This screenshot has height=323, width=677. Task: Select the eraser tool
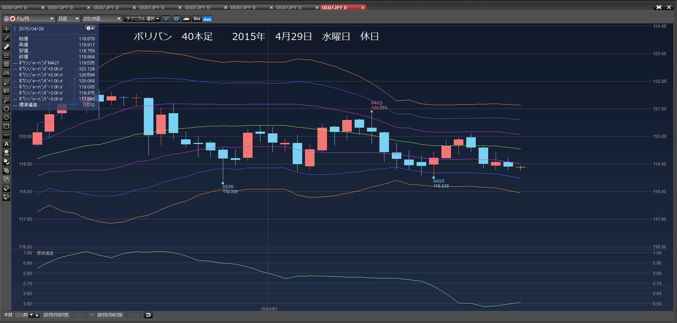click(6, 188)
